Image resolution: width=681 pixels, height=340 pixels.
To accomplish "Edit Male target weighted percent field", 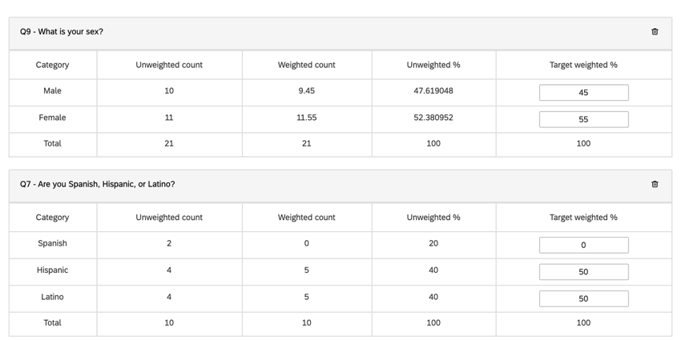I will click(583, 93).
